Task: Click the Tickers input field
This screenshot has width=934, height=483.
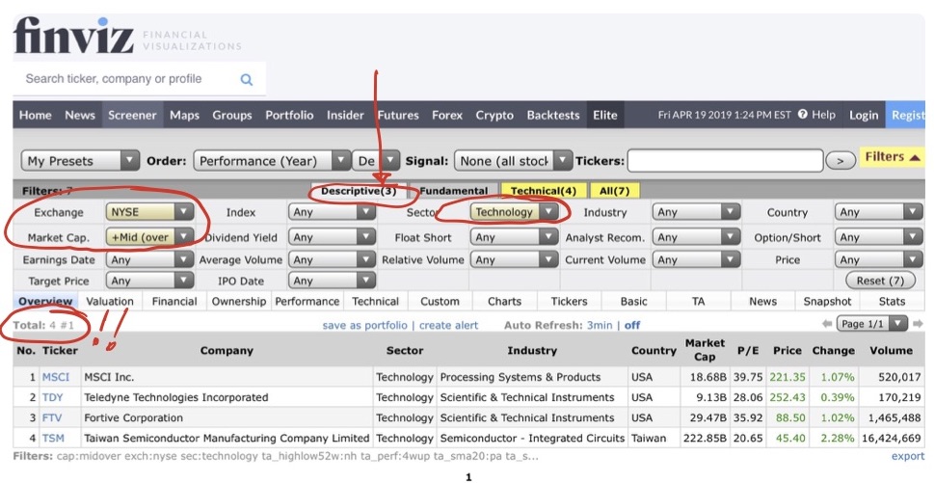Action: (725, 161)
